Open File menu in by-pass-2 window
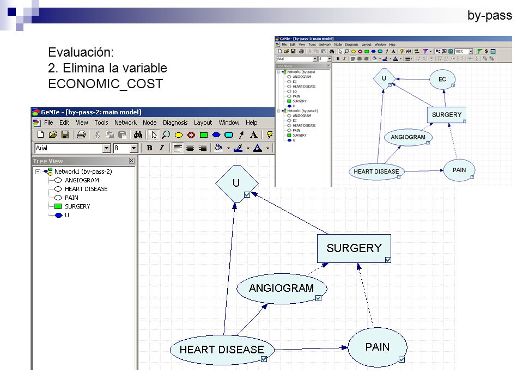This screenshot has height=392, width=523. click(48, 122)
